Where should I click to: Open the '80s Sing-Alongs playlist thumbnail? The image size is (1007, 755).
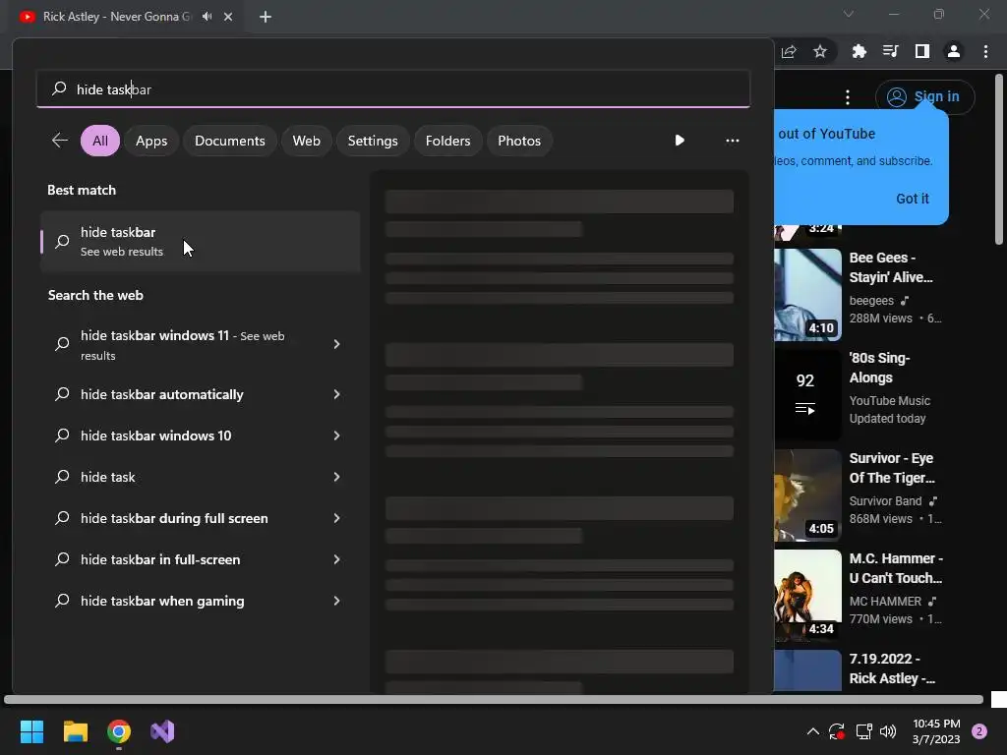pos(808,395)
